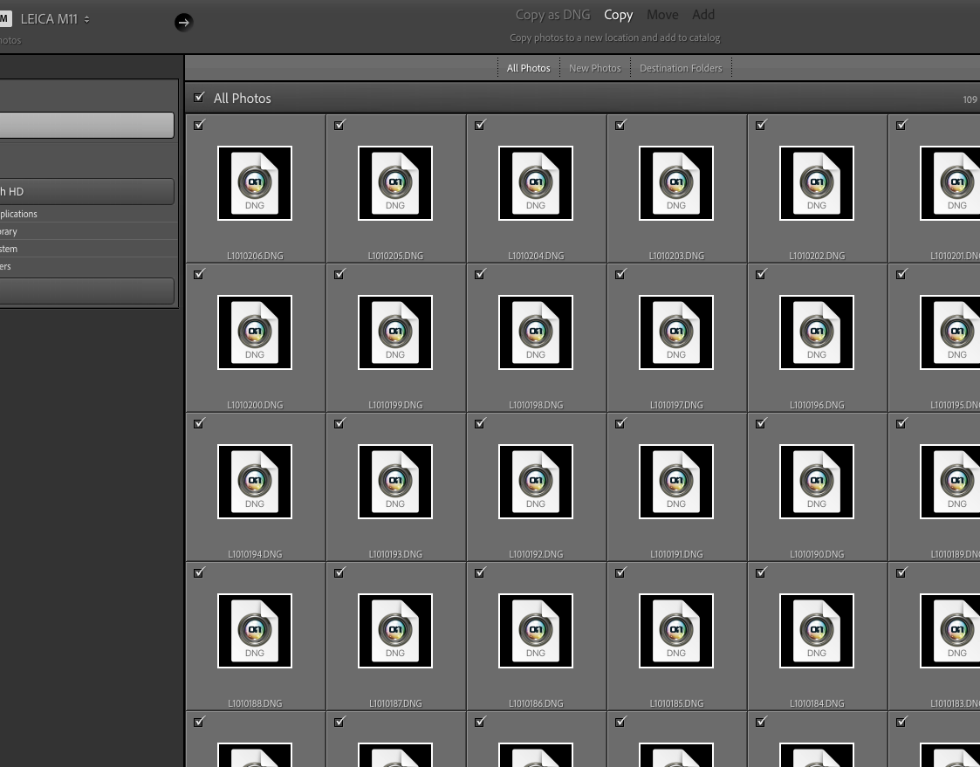The width and height of the screenshot is (980, 767).
Task: Click the dark bar below the Users folder
Action: click(87, 291)
